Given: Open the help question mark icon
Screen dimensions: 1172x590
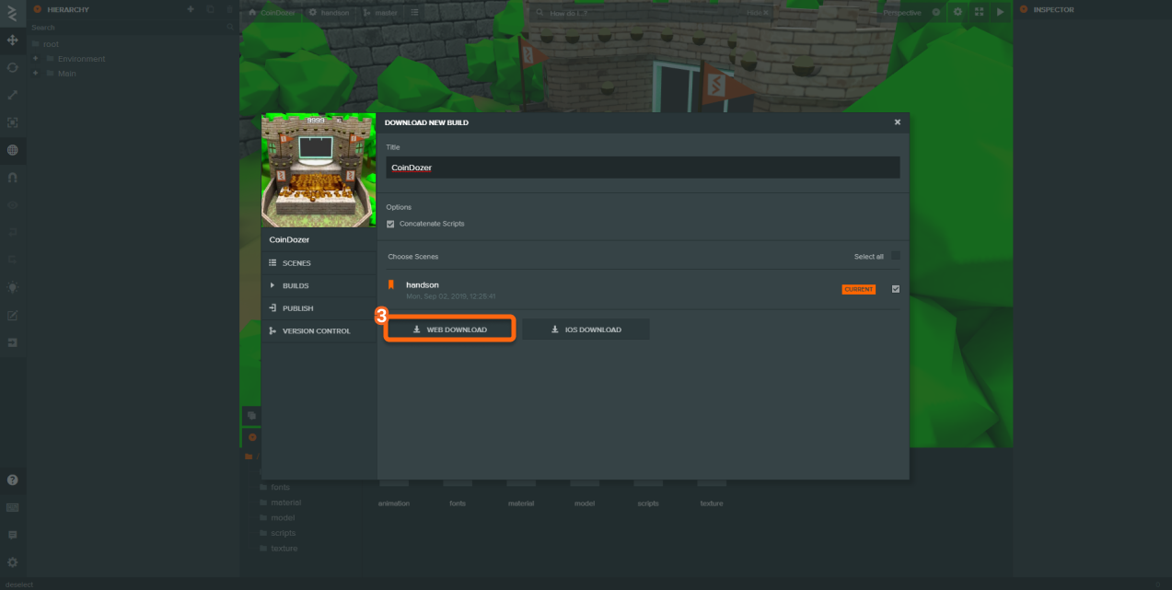Looking at the screenshot, I should tap(13, 480).
